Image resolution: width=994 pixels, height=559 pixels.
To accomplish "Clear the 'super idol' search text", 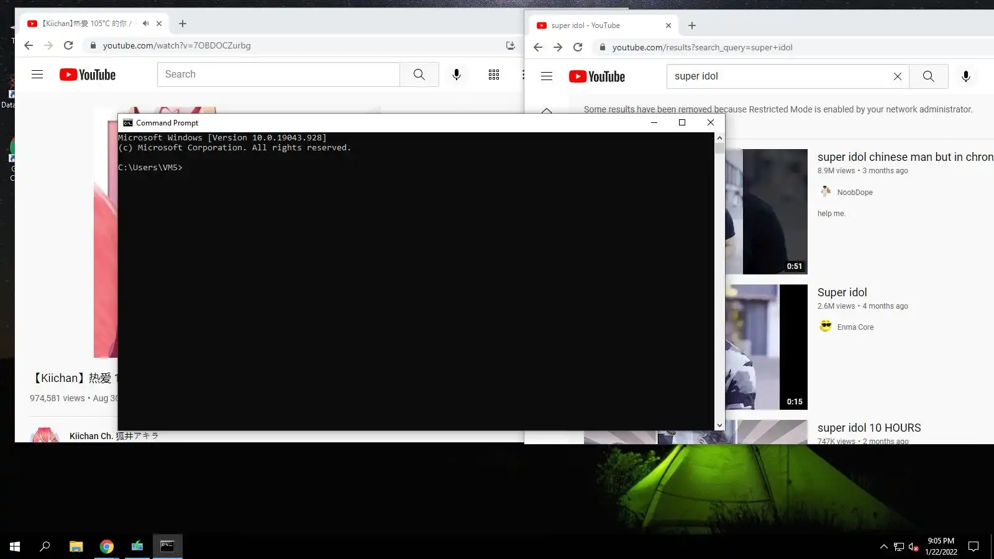I will (x=898, y=76).
